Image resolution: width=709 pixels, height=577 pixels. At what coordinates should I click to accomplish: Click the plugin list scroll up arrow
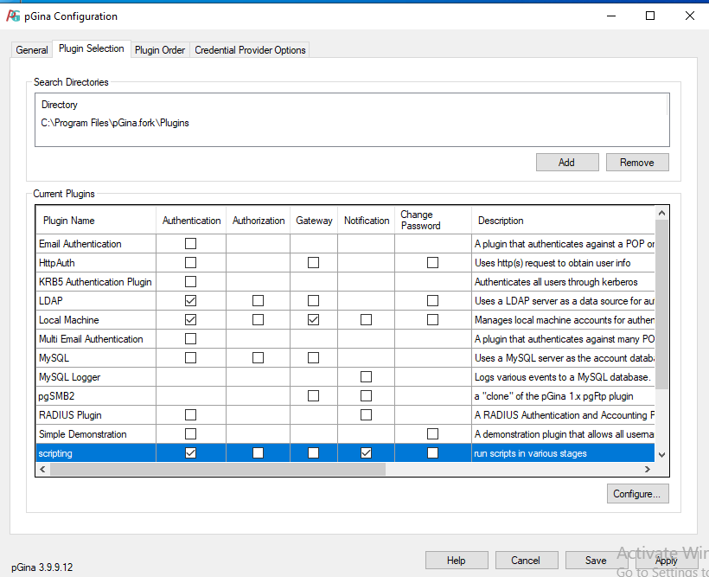pyautogui.click(x=661, y=213)
